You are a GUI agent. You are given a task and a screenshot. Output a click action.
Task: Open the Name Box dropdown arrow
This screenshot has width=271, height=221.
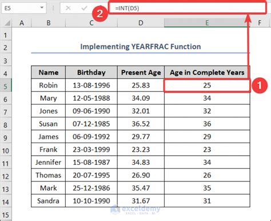coord(42,8)
